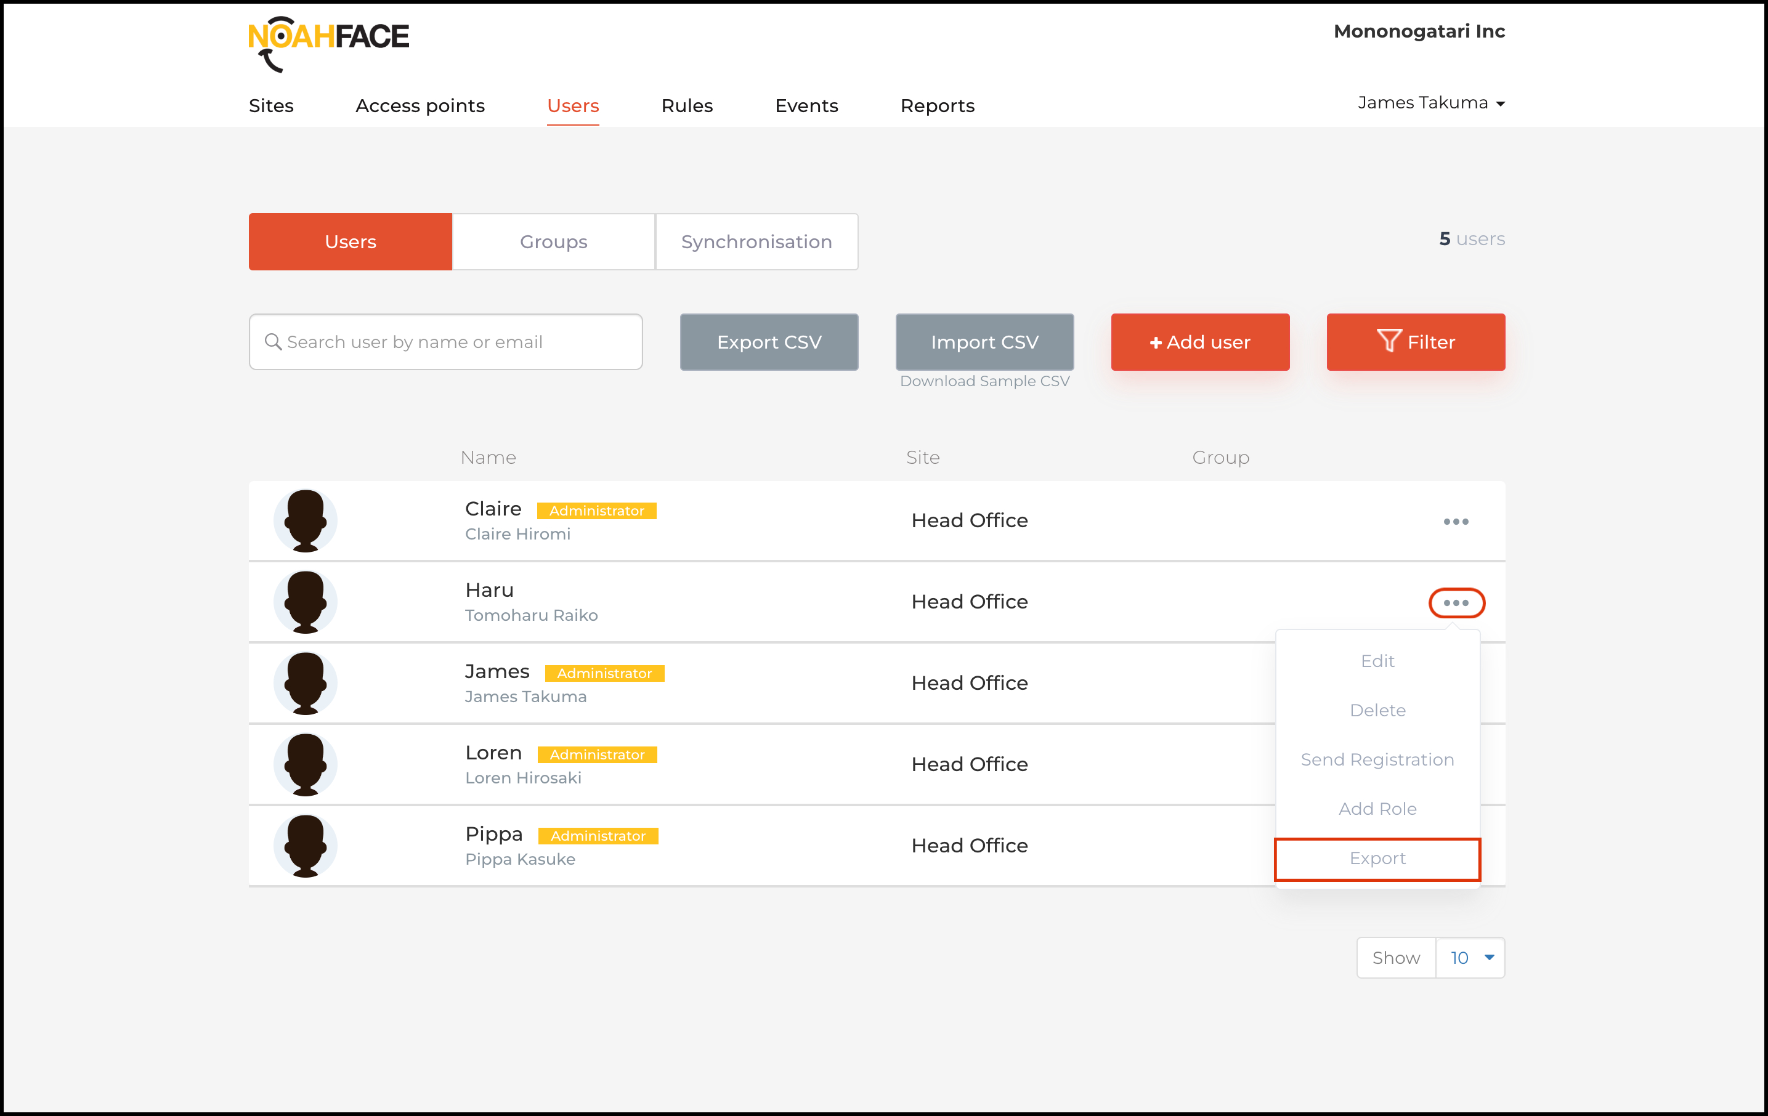This screenshot has width=1768, height=1116.
Task: Focus the search user input field
Action: click(x=455, y=342)
